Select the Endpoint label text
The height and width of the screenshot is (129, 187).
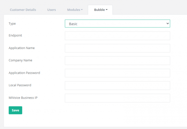[x=15, y=35]
